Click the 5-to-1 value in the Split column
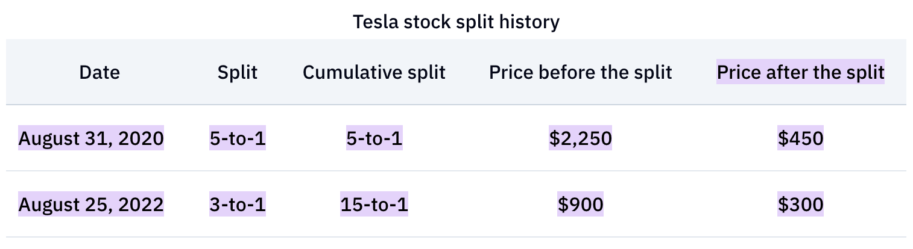 (238, 139)
